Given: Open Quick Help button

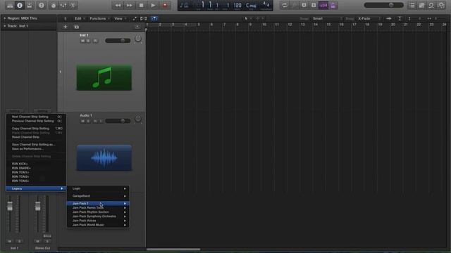Looking at the screenshot, I should [x=42, y=5].
